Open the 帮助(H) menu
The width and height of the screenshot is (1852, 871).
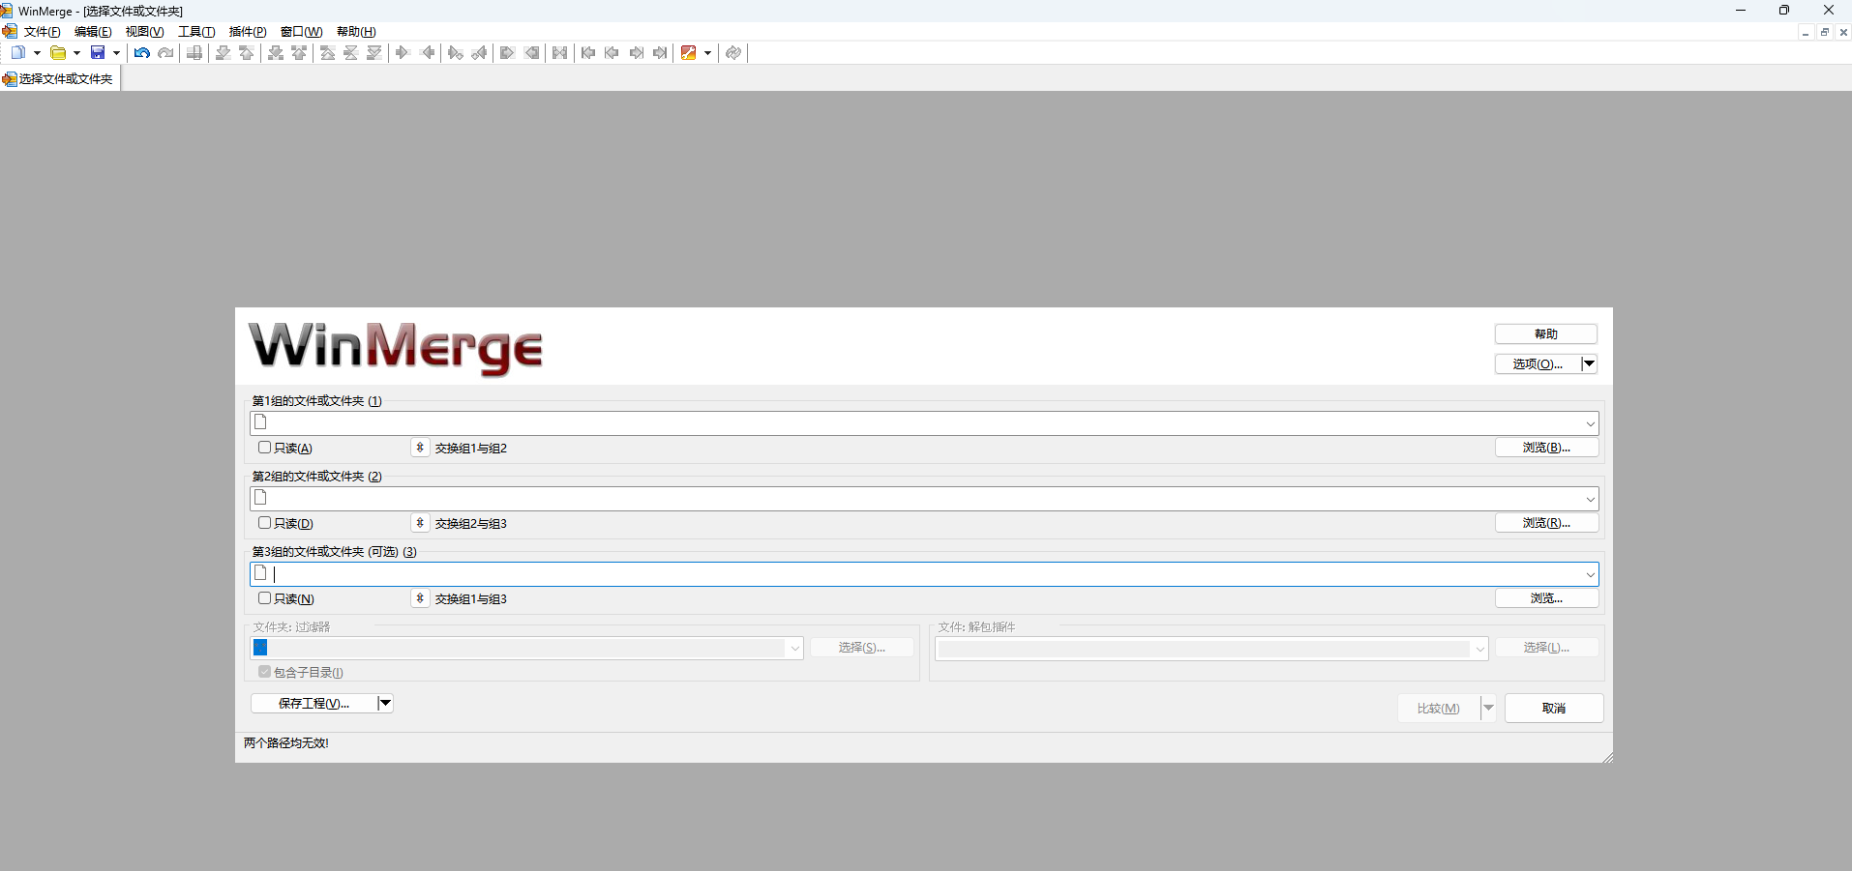click(x=356, y=32)
